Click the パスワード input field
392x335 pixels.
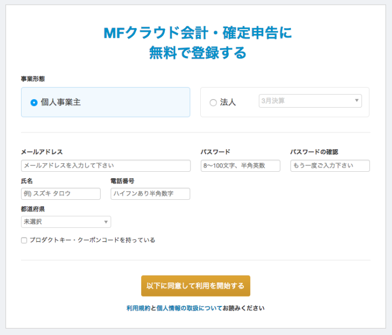point(240,165)
